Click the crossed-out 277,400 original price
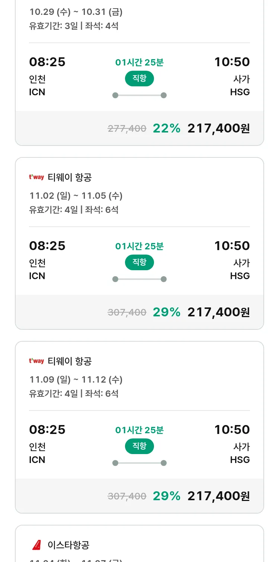Image resolution: width=279 pixels, height=562 pixels. 127,129
